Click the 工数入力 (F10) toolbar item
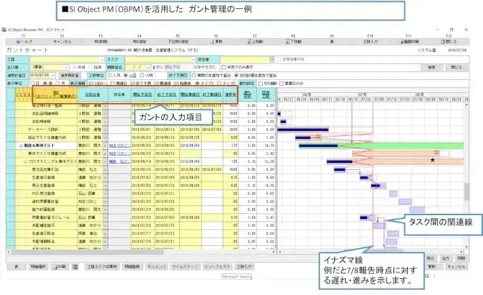This screenshot has height=295, width=483. tap(370, 41)
